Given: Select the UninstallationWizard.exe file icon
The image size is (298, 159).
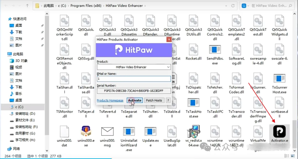Looking at the screenshot, I should click(x=129, y=132).
